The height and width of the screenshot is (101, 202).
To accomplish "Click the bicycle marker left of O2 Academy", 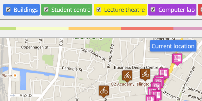I will point(127,76).
